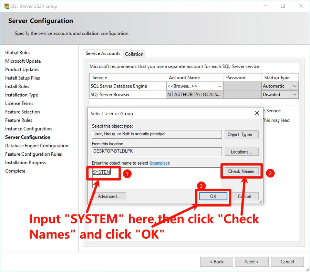310x272 pixels.
Task: Select Server Configuration step
Action: (28, 137)
